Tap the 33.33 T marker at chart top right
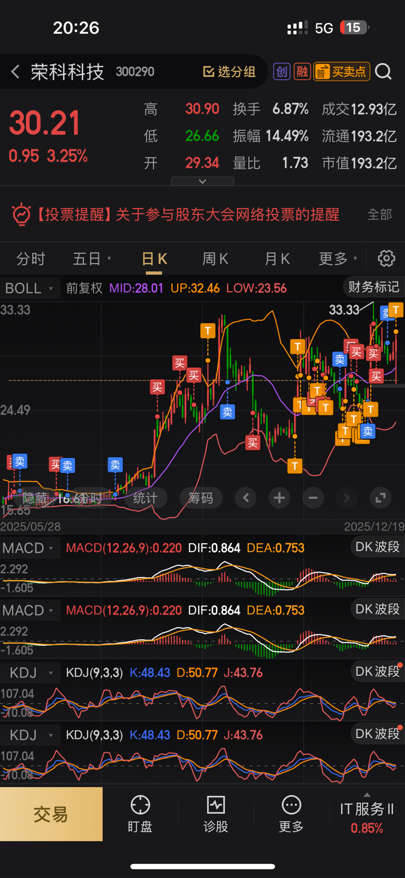Image resolution: width=405 pixels, height=878 pixels. [x=396, y=310]
